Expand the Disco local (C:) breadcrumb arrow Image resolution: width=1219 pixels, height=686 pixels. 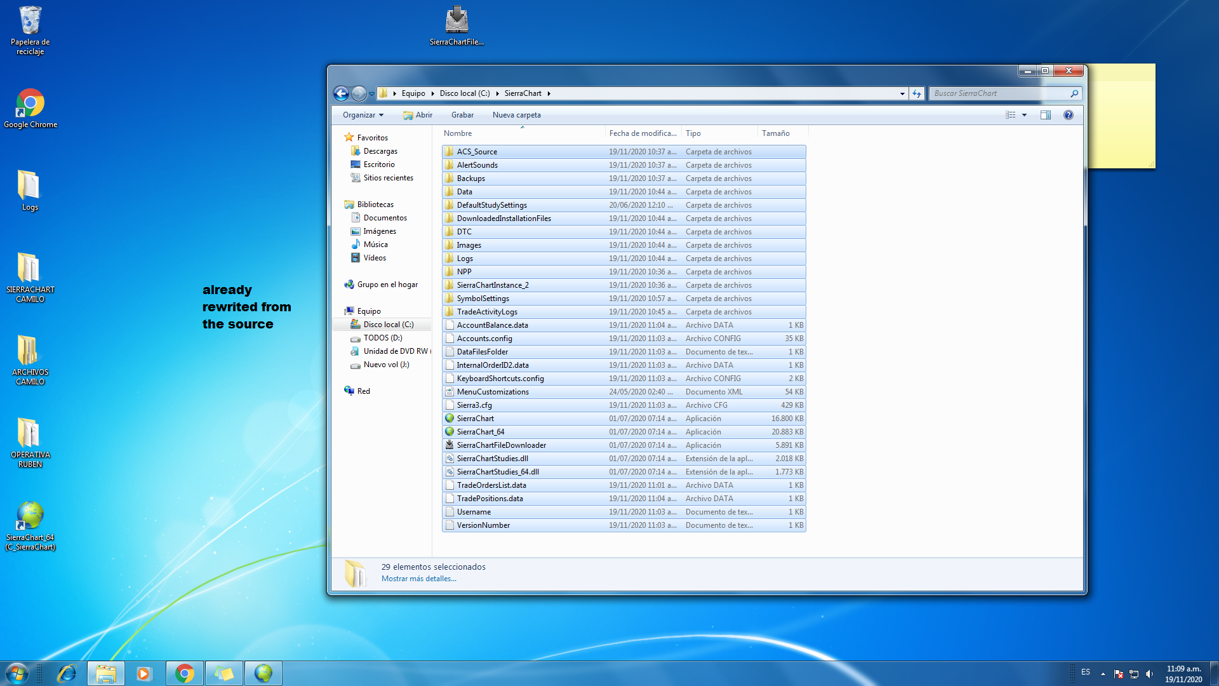point(497,93)
